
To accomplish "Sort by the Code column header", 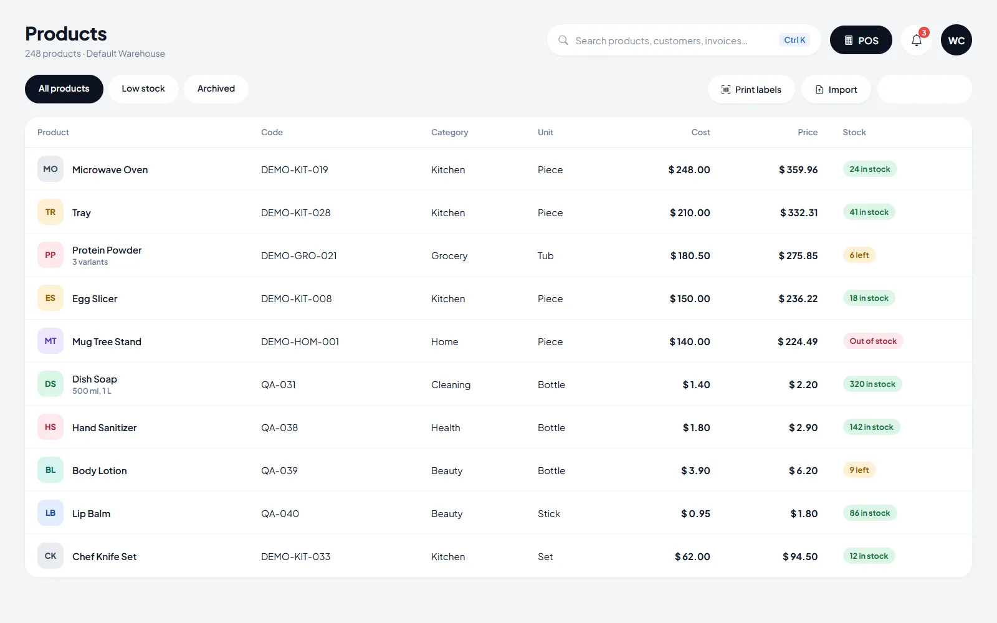I will click(x=272, y=132).
